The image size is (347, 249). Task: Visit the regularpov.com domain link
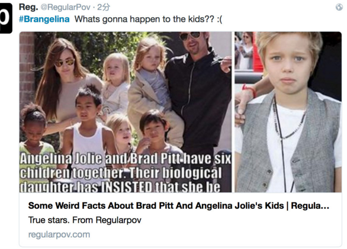point(59,234)
